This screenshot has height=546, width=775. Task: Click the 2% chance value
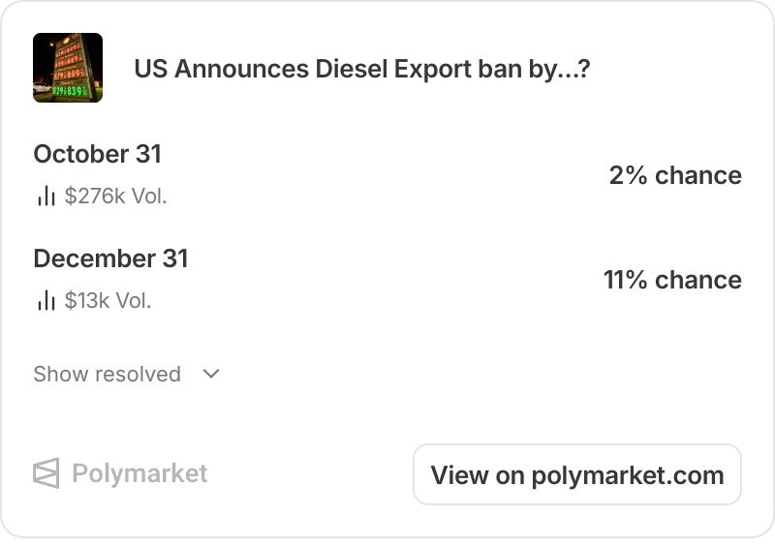coord(675,175)
